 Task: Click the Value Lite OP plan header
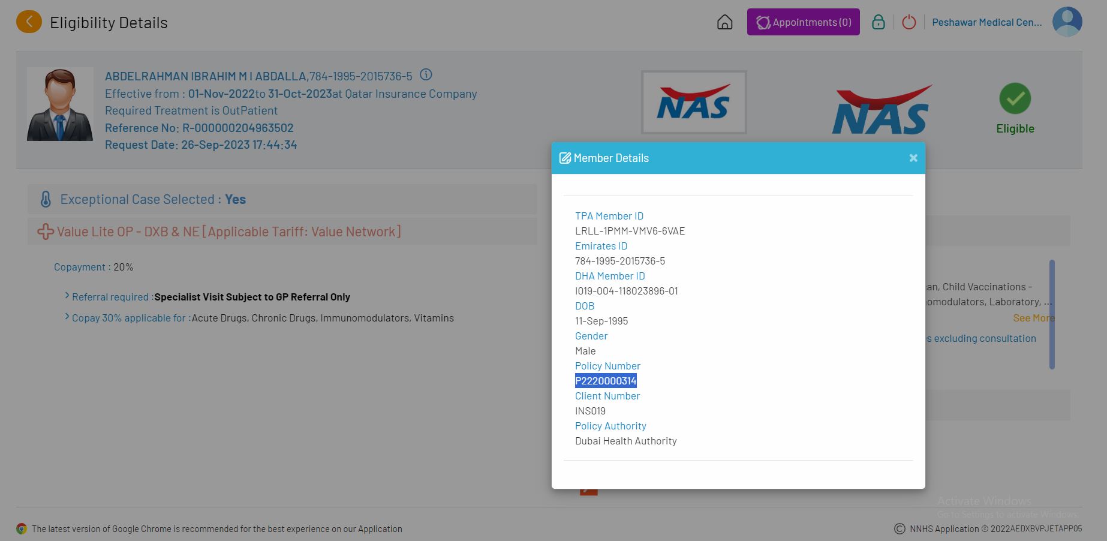[x=228, y=232]
